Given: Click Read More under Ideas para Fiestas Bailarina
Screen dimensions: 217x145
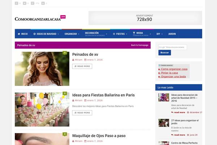Looking at the screenshot, I should point(82,113).
